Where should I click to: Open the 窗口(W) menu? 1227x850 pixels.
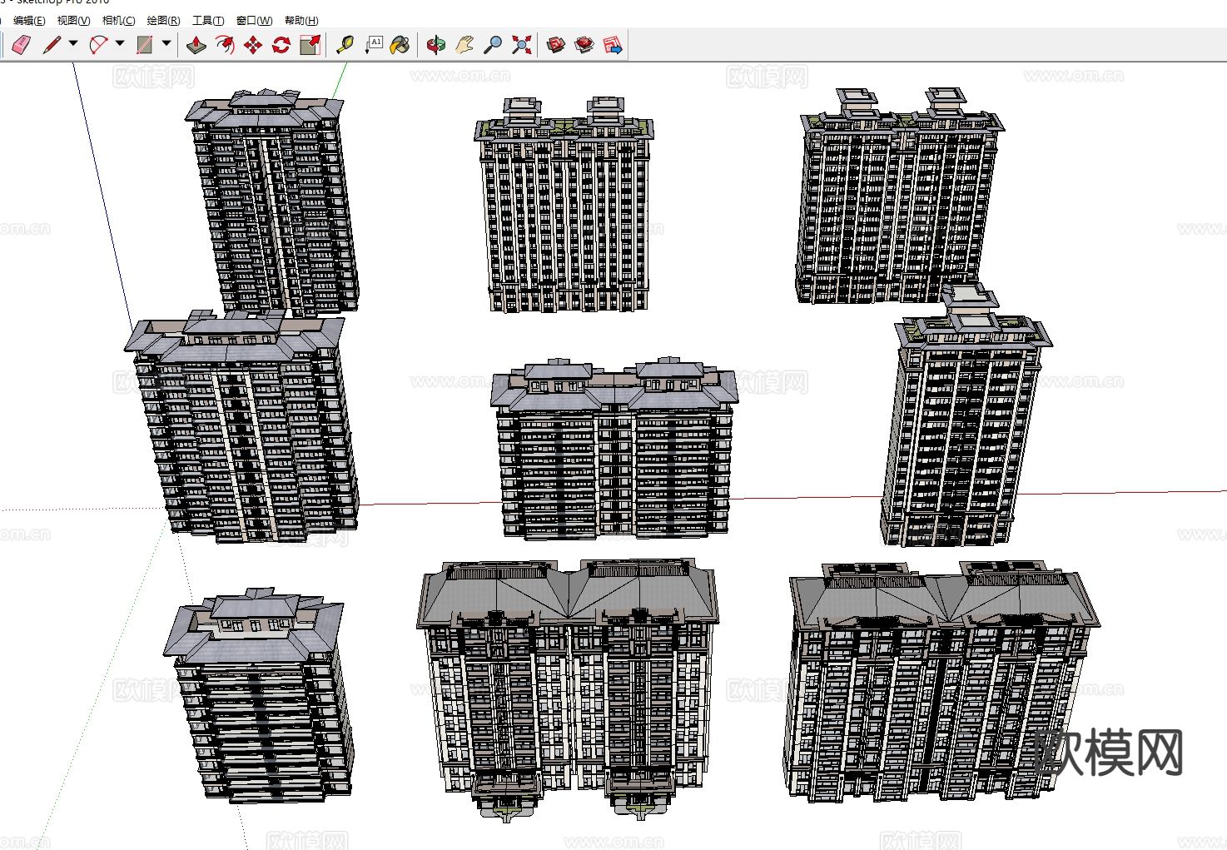pos(254,20)
